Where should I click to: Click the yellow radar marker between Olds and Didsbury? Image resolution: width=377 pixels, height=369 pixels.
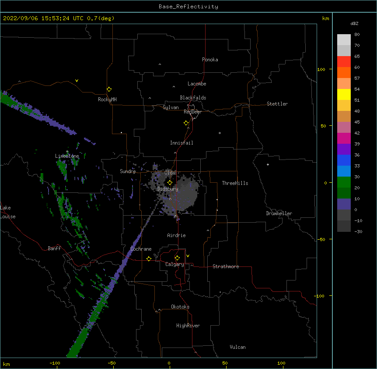pos(170,183)
